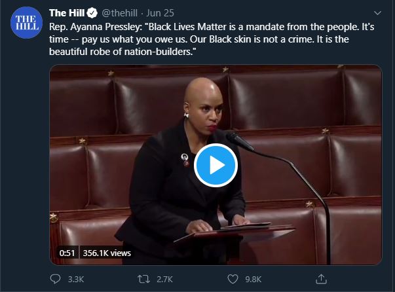Viewport: 395px width, 292px height.
Task: Click the 356.1K views label
Action: click(107, 253)
